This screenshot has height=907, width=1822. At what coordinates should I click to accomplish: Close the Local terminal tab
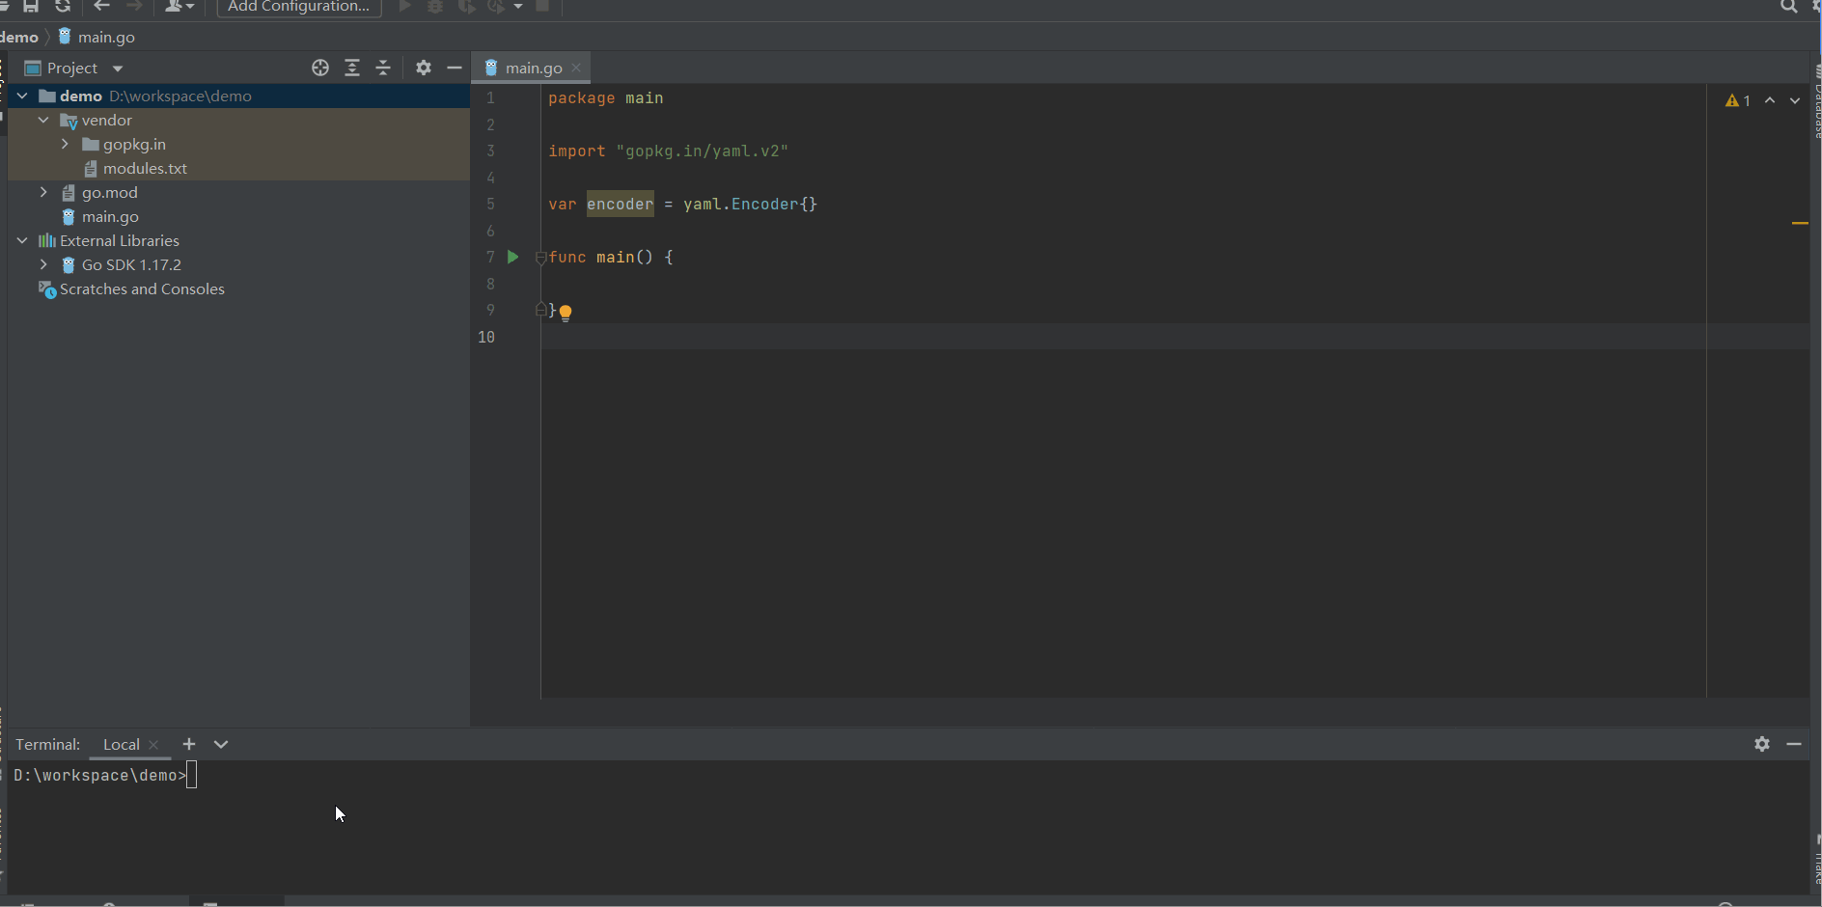[x=153, y=744]
